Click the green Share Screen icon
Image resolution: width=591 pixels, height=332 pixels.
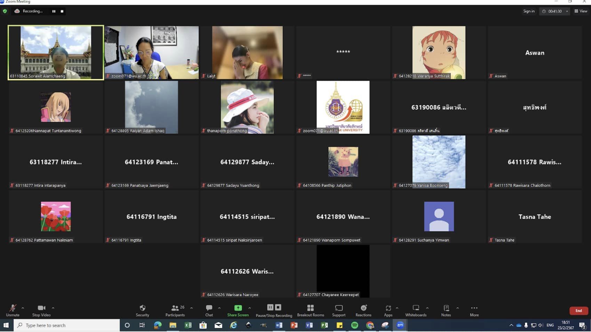(238, 308)
